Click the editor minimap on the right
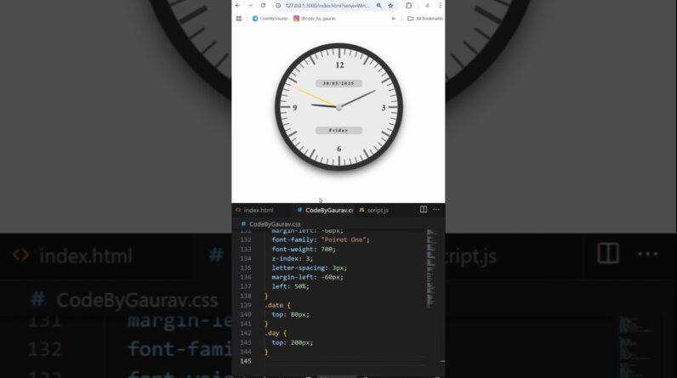Viewport: 677px width, 378px height. [x=430, y=268]
